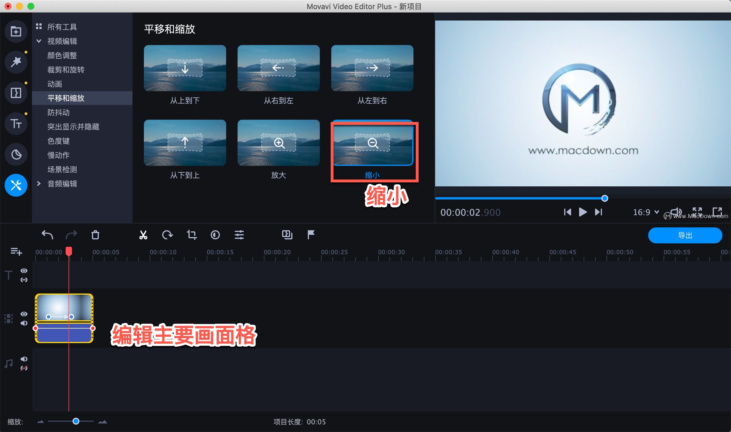
Task: Choose the 从左到右 pan preset
Action: [372, 68]
